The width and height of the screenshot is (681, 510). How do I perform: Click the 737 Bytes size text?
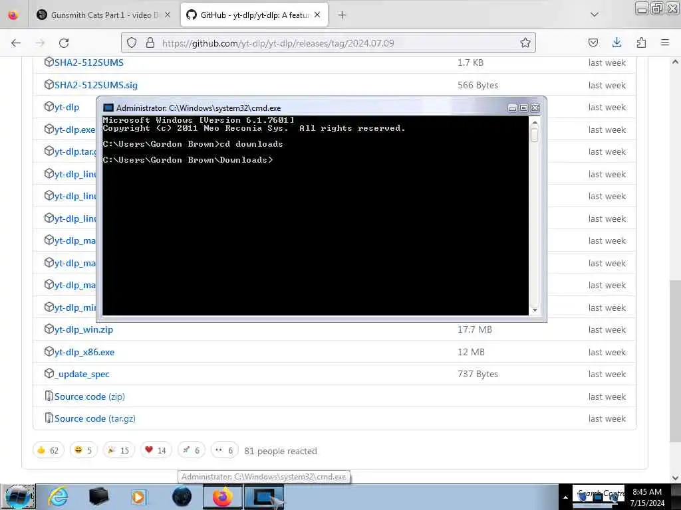(x=477, y=375)
